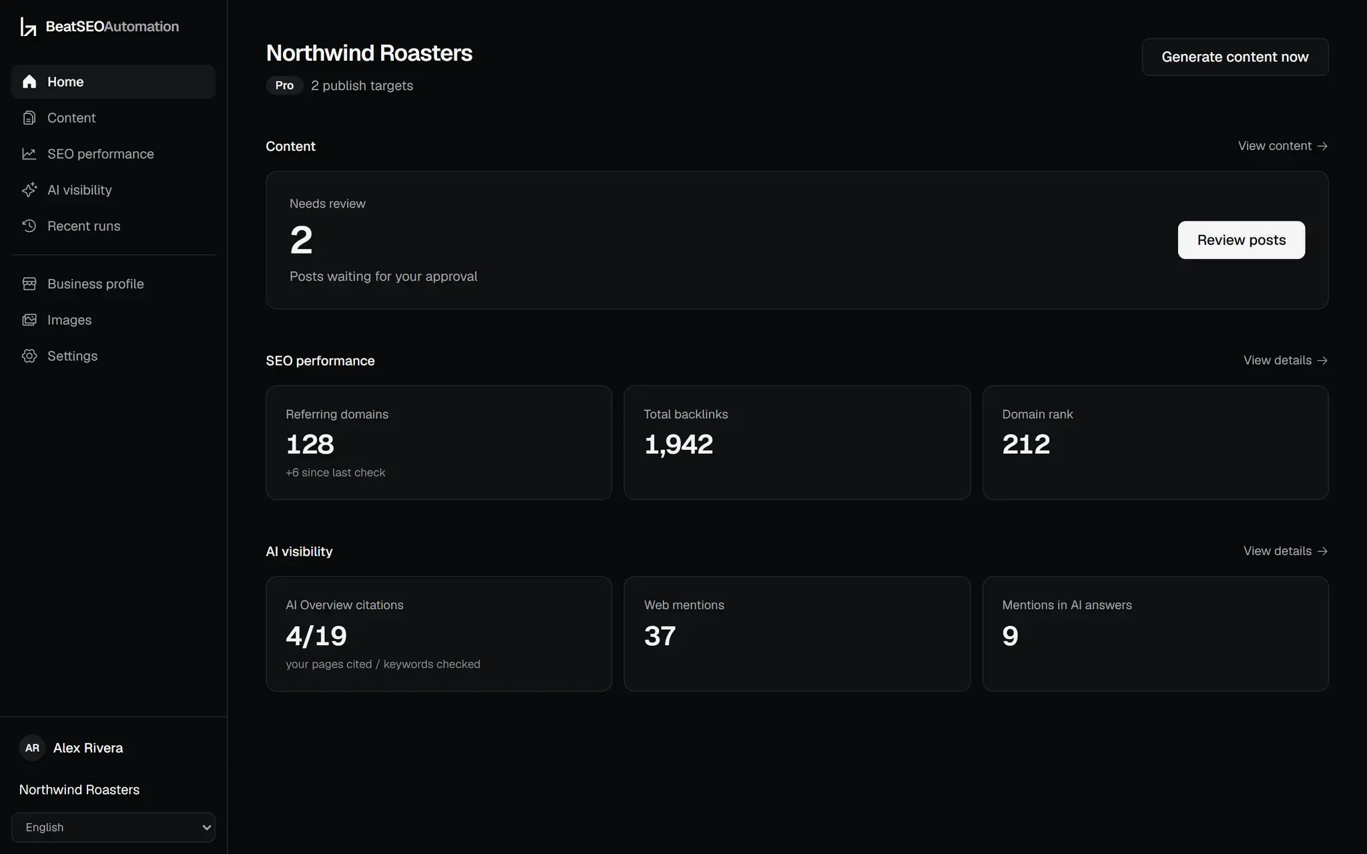
Task: Click the Images gallery icon
Action: click(29, 320)
